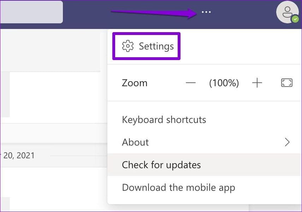Click the Zoom label in the menu

click(135, 83)
